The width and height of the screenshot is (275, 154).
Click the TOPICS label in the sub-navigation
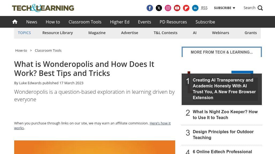pos(24,33)
